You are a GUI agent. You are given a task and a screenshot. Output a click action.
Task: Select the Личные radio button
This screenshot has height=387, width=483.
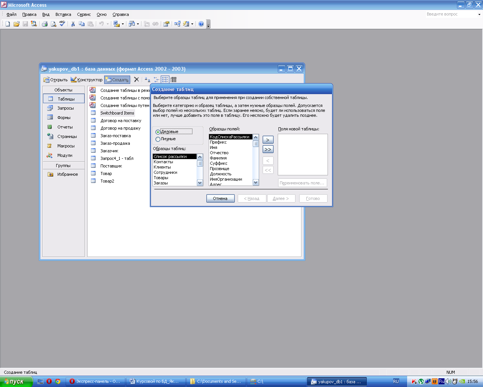tap(158, 139)
